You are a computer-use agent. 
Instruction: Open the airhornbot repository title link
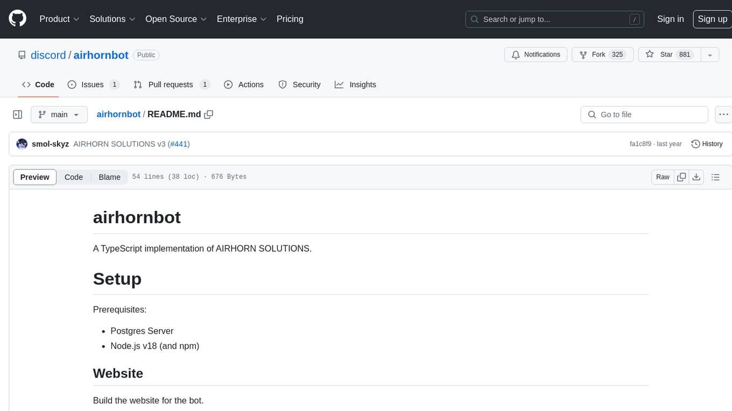(x=101, y=55)
